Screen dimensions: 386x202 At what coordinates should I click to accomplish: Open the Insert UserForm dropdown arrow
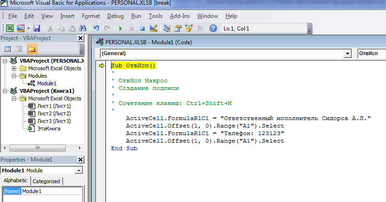[x=28, y=29]
